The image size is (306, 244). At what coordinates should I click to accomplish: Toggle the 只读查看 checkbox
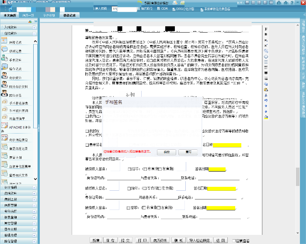[235, 240]
